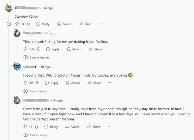This screenshot has height=140, width=194.
Task: Share the satisfactory comment
Action: click(95, 49)
